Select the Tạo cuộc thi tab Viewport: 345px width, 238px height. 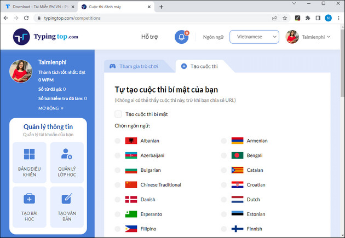coord(202,66)
